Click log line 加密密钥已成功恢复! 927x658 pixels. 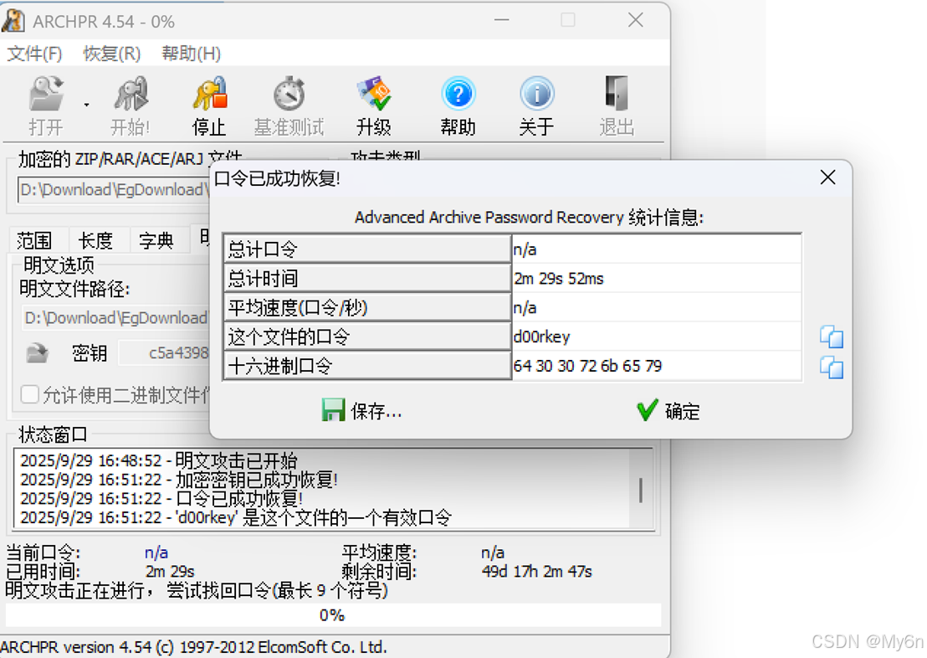click(178, 480)
